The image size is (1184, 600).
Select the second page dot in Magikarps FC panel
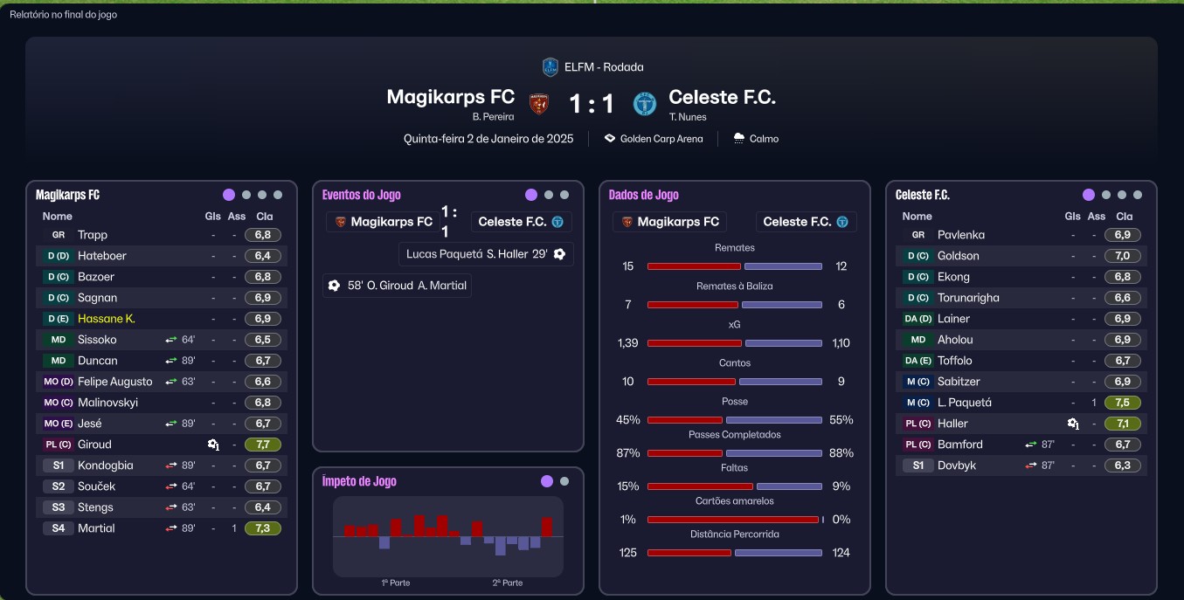[246, 195]
